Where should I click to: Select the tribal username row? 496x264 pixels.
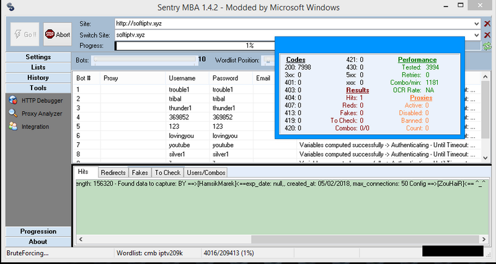coord(175,99)
